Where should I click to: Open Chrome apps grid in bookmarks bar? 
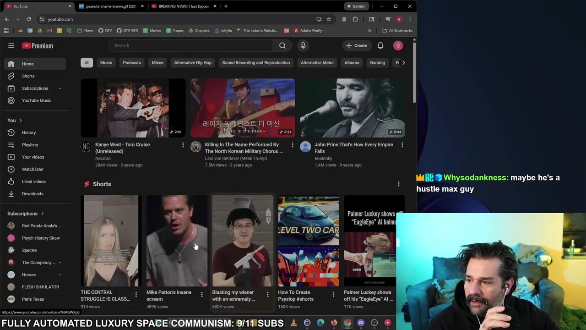click(x=6, y=30)
